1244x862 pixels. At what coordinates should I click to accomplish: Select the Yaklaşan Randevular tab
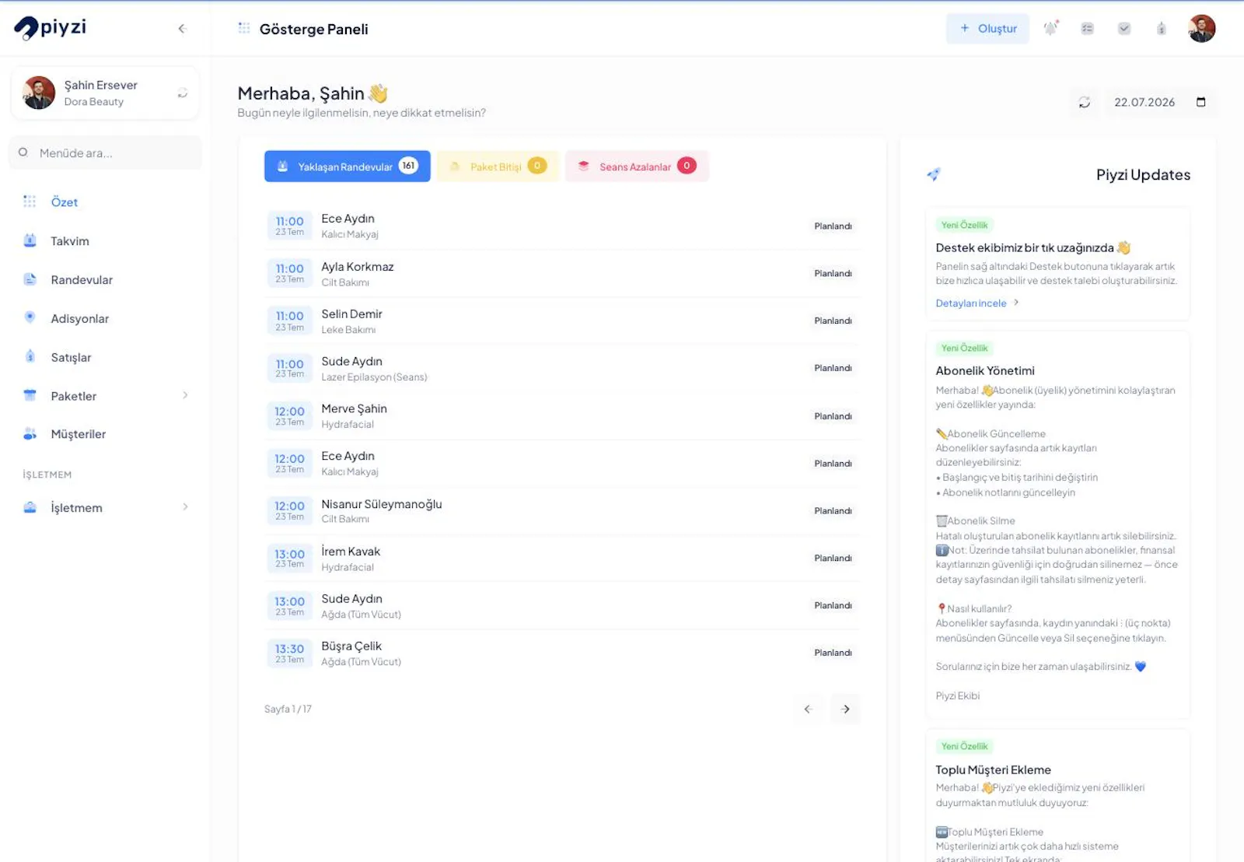(x=347, y=166)
